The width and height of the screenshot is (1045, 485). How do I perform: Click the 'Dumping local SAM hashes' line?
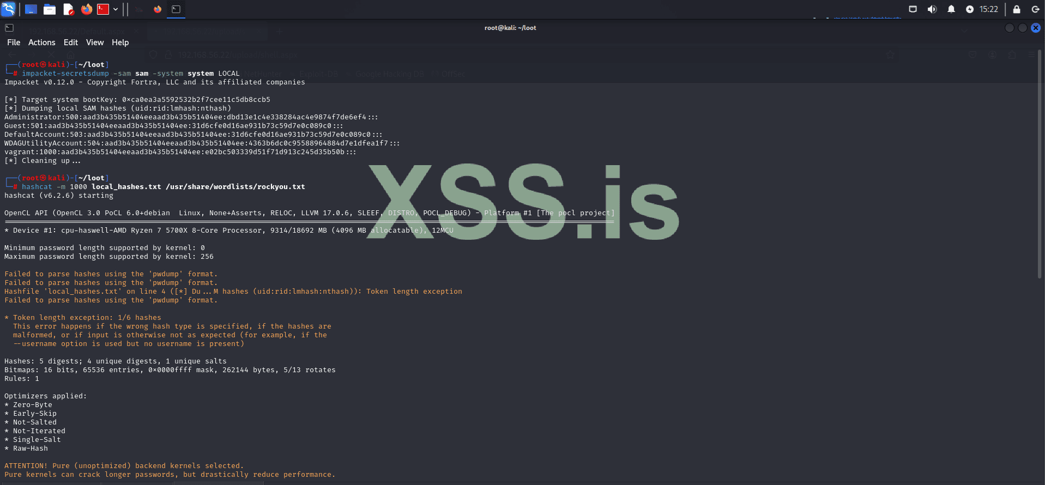click(118, 108)
